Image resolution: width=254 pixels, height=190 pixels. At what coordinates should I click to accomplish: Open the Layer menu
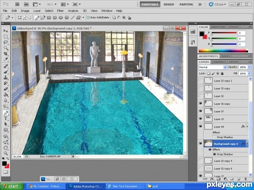coord(37,11)
